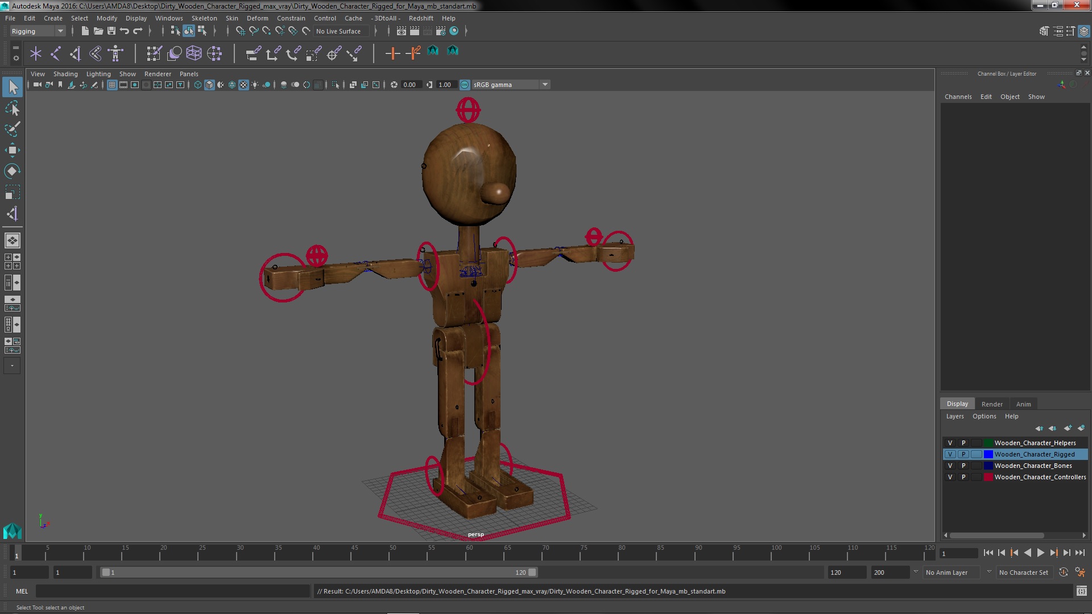The height and width of the screenshot is (614, 1092).
Task: Toggle the viewport grid display icon
Action: (x=112, y=85)
